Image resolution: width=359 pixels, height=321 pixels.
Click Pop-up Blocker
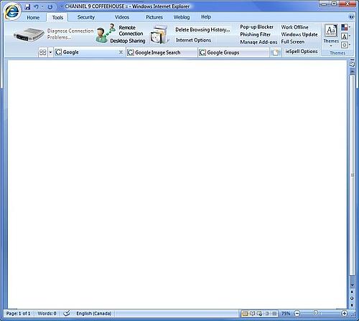point(256,27)
